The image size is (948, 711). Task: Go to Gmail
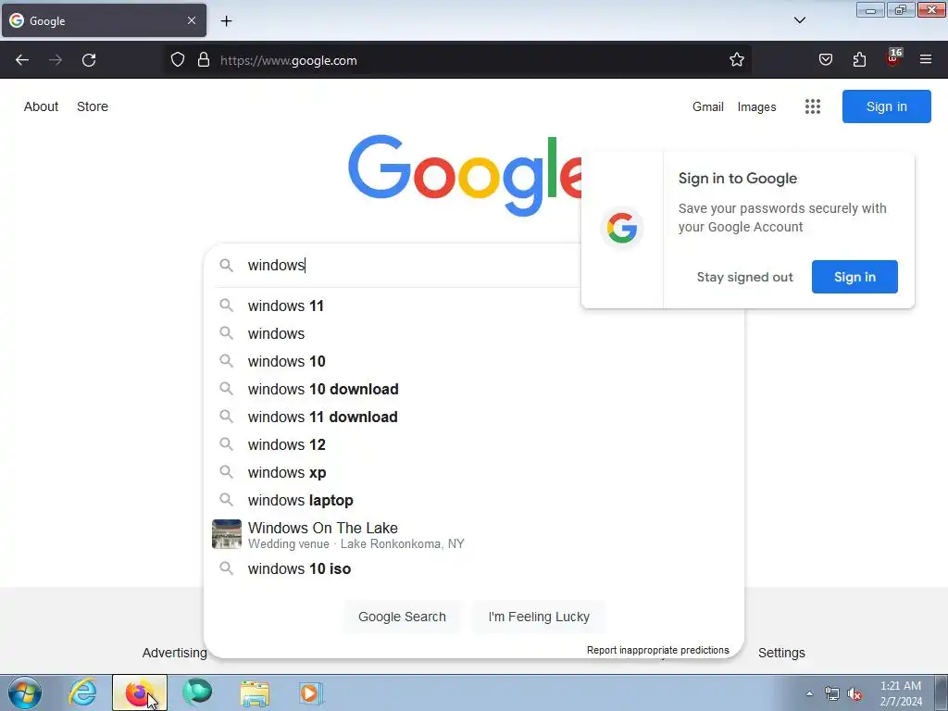coord(708,107)
